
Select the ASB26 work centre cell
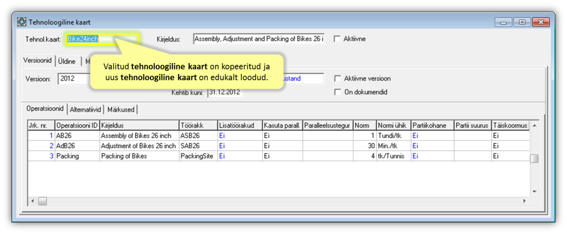(198, 136)
